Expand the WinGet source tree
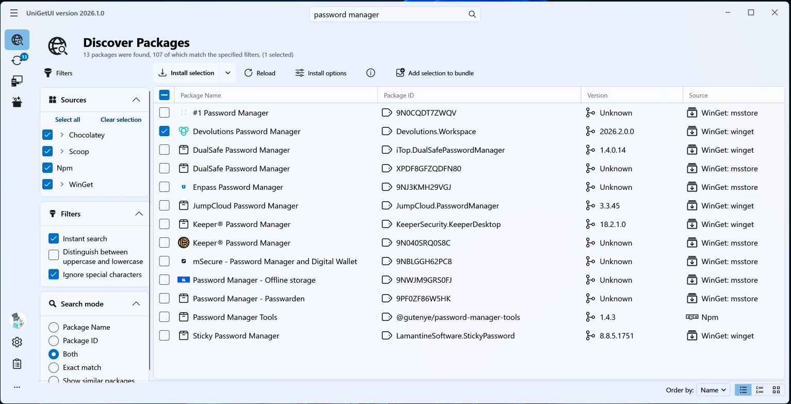This screenshot has height=404, width=791. coord(62,185)
